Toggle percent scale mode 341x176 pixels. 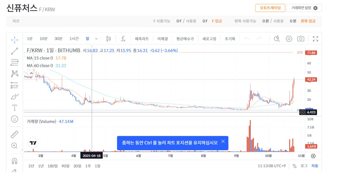coord(294,166)
